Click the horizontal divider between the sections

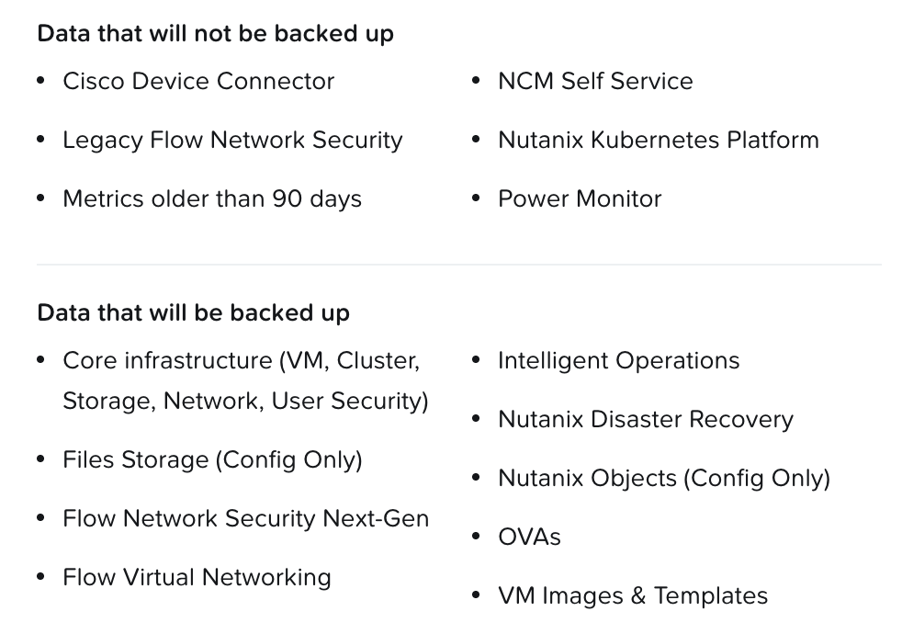coord(458,265)
